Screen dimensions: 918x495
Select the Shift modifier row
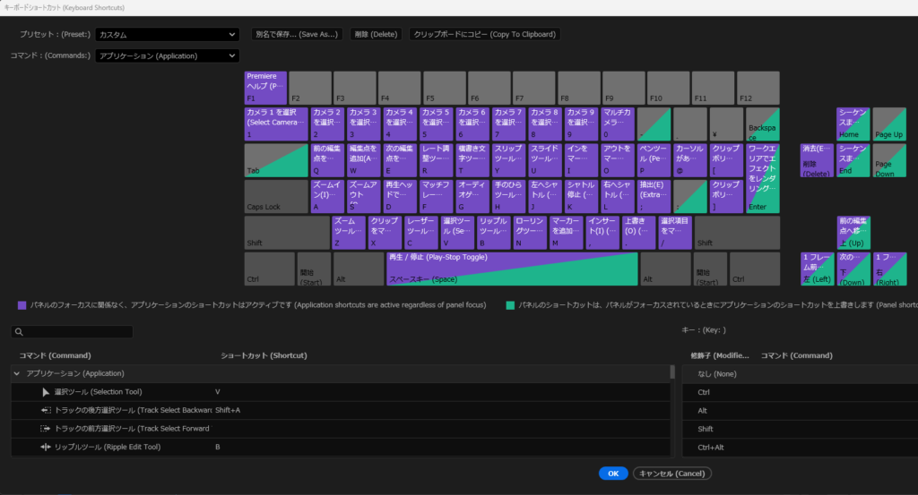[x=800, y=429]
